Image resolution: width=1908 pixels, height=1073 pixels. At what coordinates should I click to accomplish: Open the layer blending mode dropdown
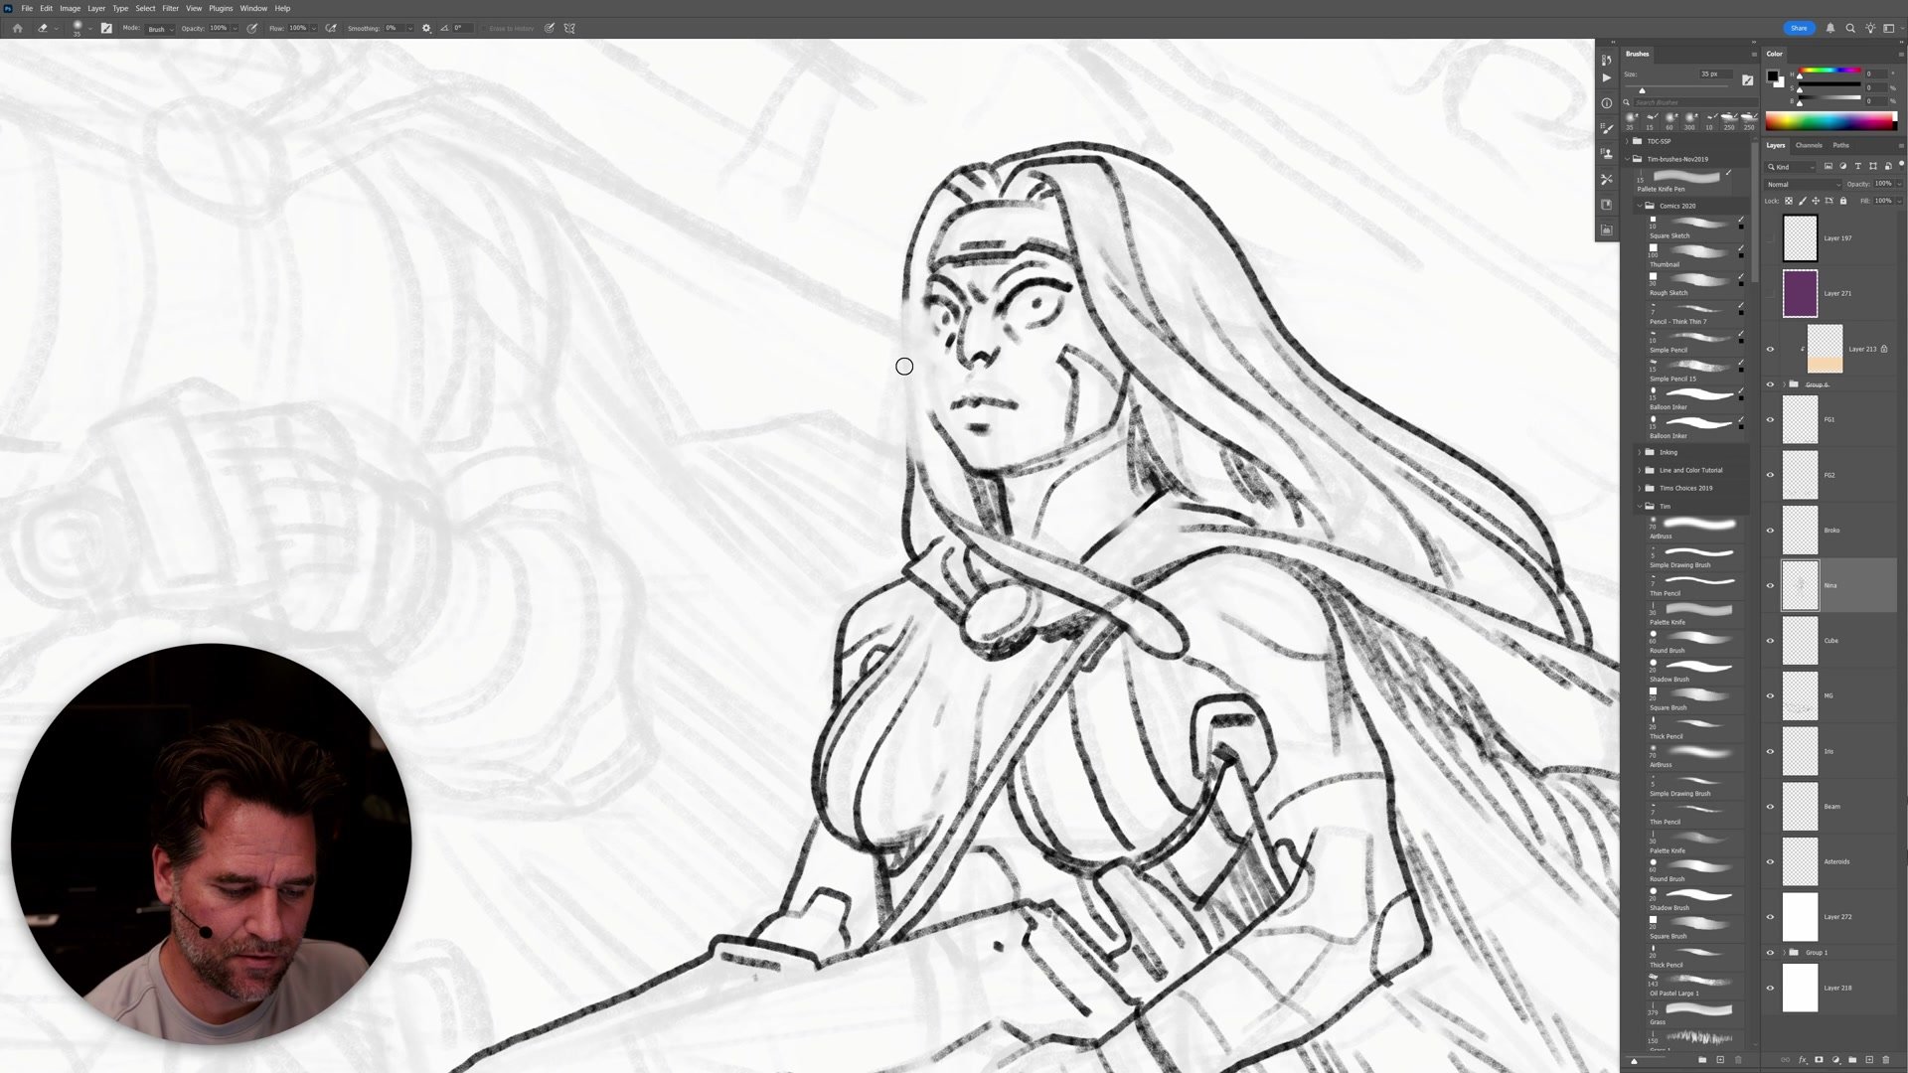pos(1803,184)
